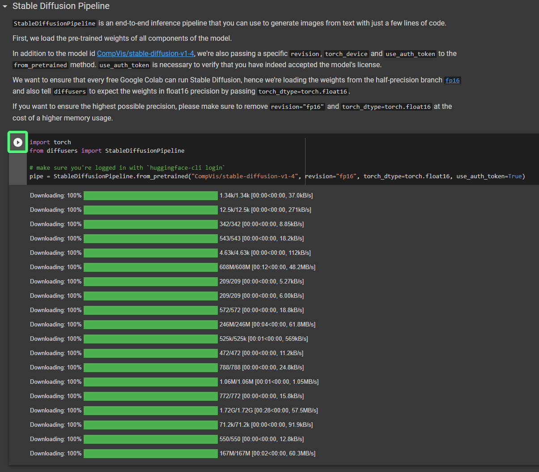Viewport: 539px width, 472px height.
Task: Click the model id string in code
Action: (x=245, y=176)
